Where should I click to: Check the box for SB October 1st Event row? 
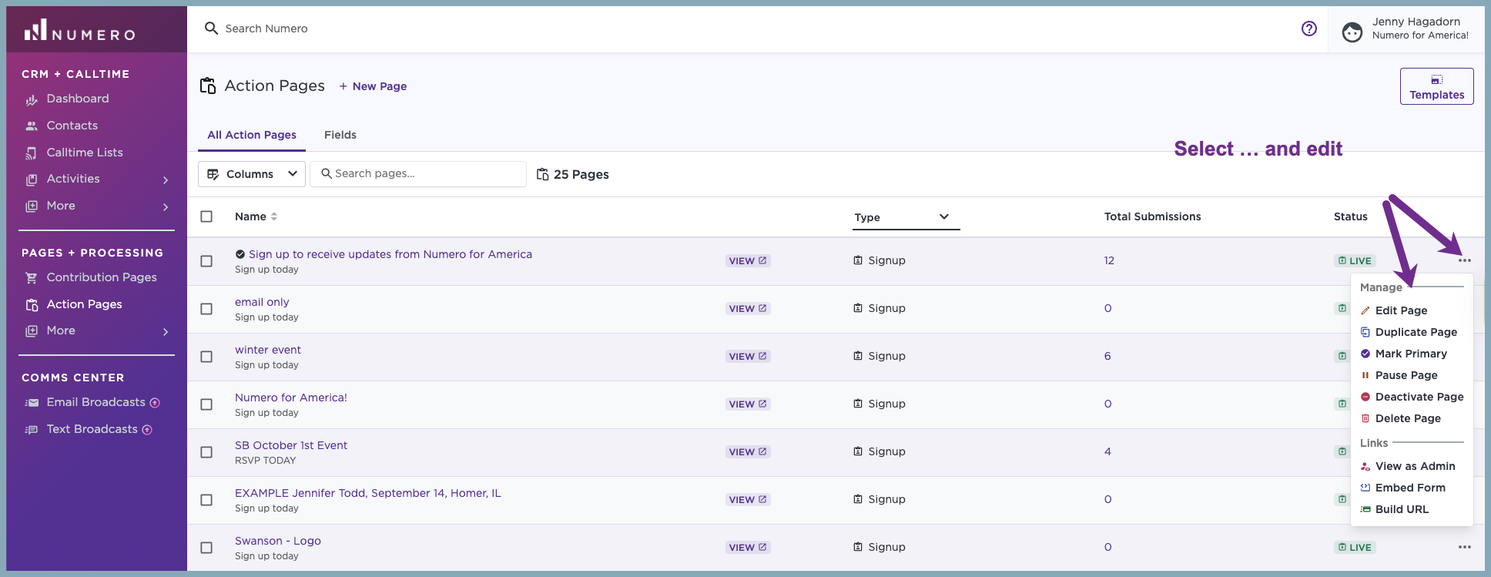[206, 452]
